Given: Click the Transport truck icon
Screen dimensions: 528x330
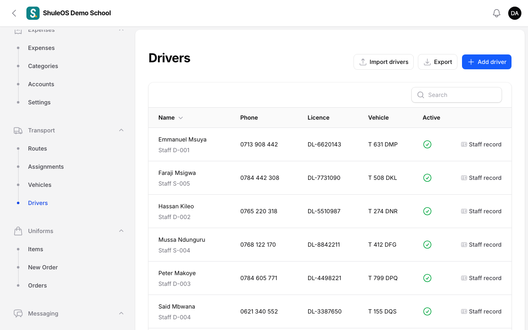Looking at the screenshot, I should [18, 130].
